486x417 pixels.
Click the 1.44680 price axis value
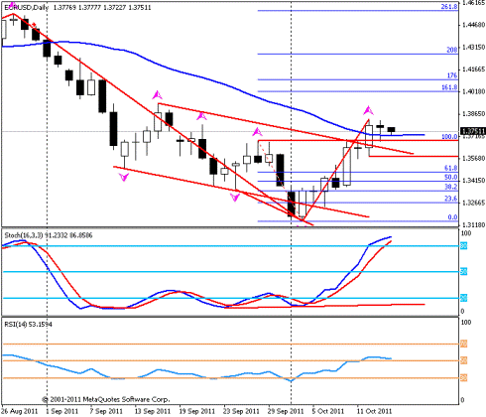click(473, 25)
